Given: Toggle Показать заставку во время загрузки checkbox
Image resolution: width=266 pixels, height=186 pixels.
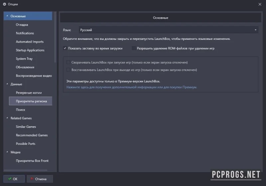Looking at the screenshot, I should 65,48.
